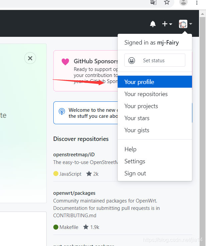This screenshot has width=206, height=246.
Task: Click the 'Discover repositories' heading
Action: coord(81,139)
